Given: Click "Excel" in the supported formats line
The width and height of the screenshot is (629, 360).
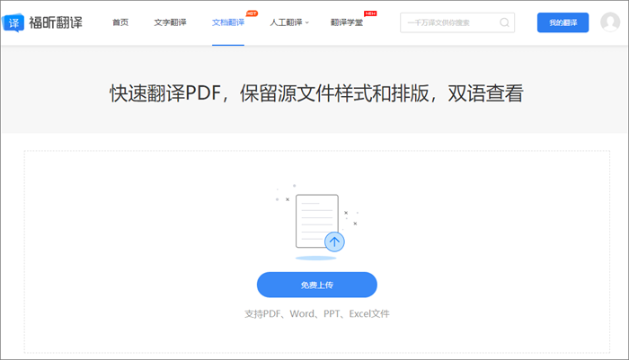Looking at the screenshot, I should [x=359, y=314].
